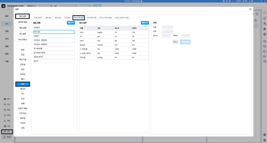The height and width of the screenshot is (143, 267).
Task: Click the bell notification icon in the title bar
Action: click(243, 1)
